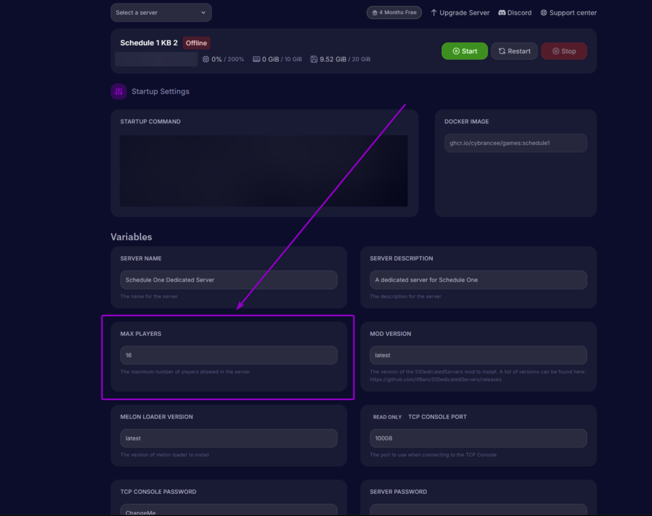Click the READ ONLY label
This screenshot has width=652, height=516.
coord(387,417)
